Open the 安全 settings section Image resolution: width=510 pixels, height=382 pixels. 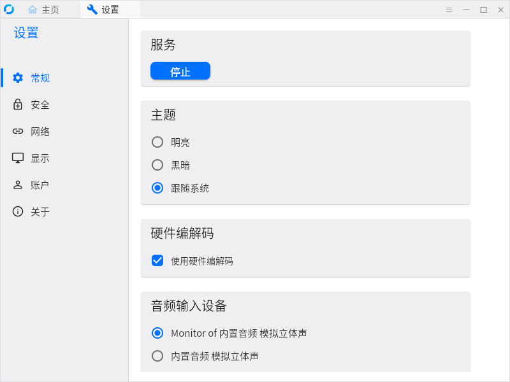click(40, 104)
